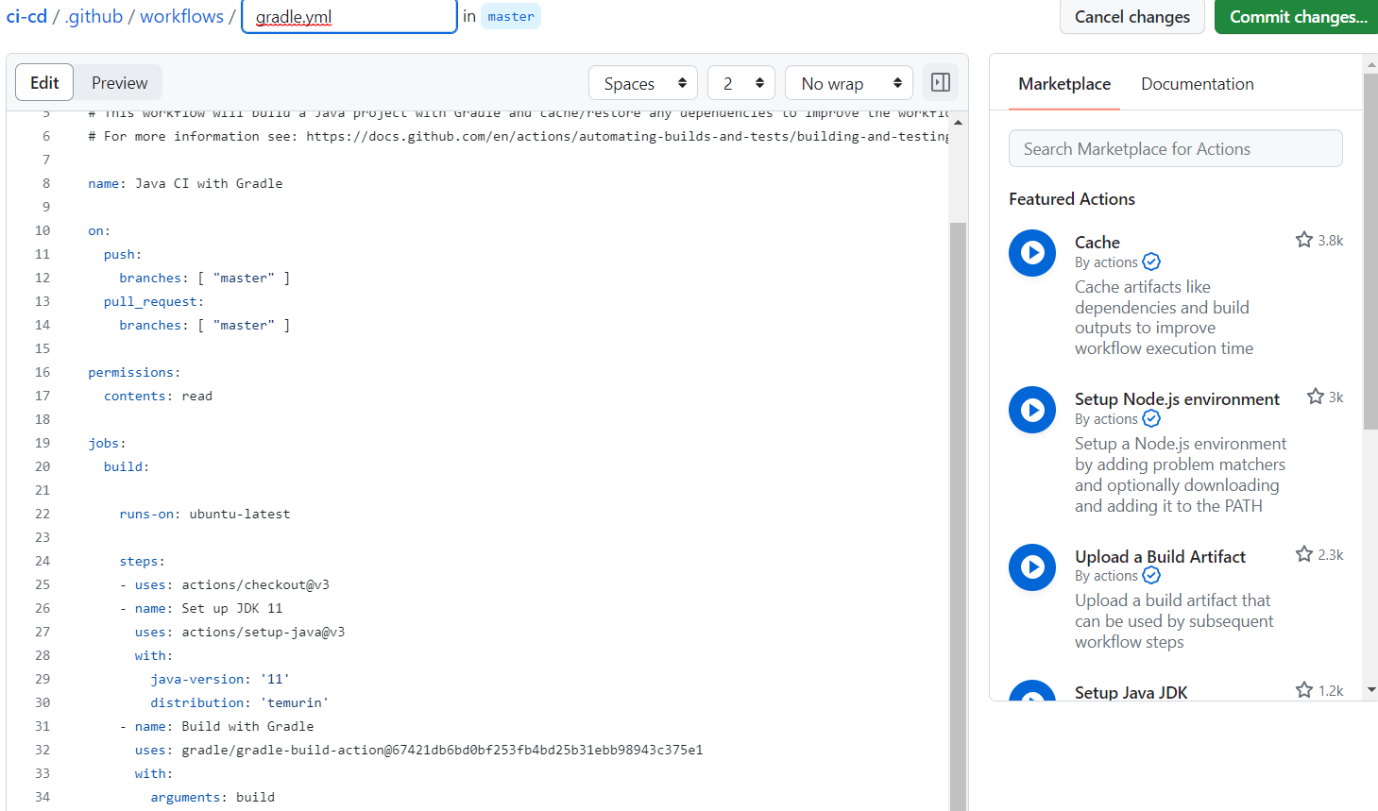This screenshot has width=1378, height=811.
Task: Click the line 'name: Java CI with Gradle'
Action: tap(185, 183)
